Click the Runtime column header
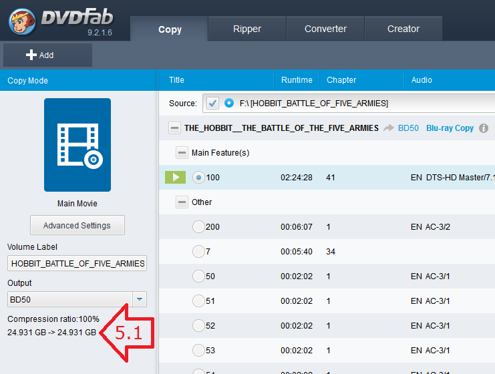The height and width of the screenshot is (374, 495). [x=297, y=80]
